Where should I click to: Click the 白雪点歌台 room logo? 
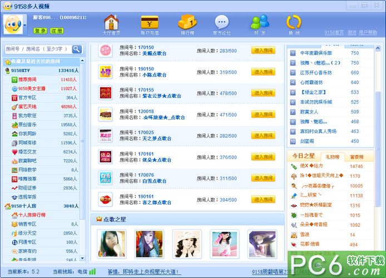pyautogui.click(x=105, y=178)
